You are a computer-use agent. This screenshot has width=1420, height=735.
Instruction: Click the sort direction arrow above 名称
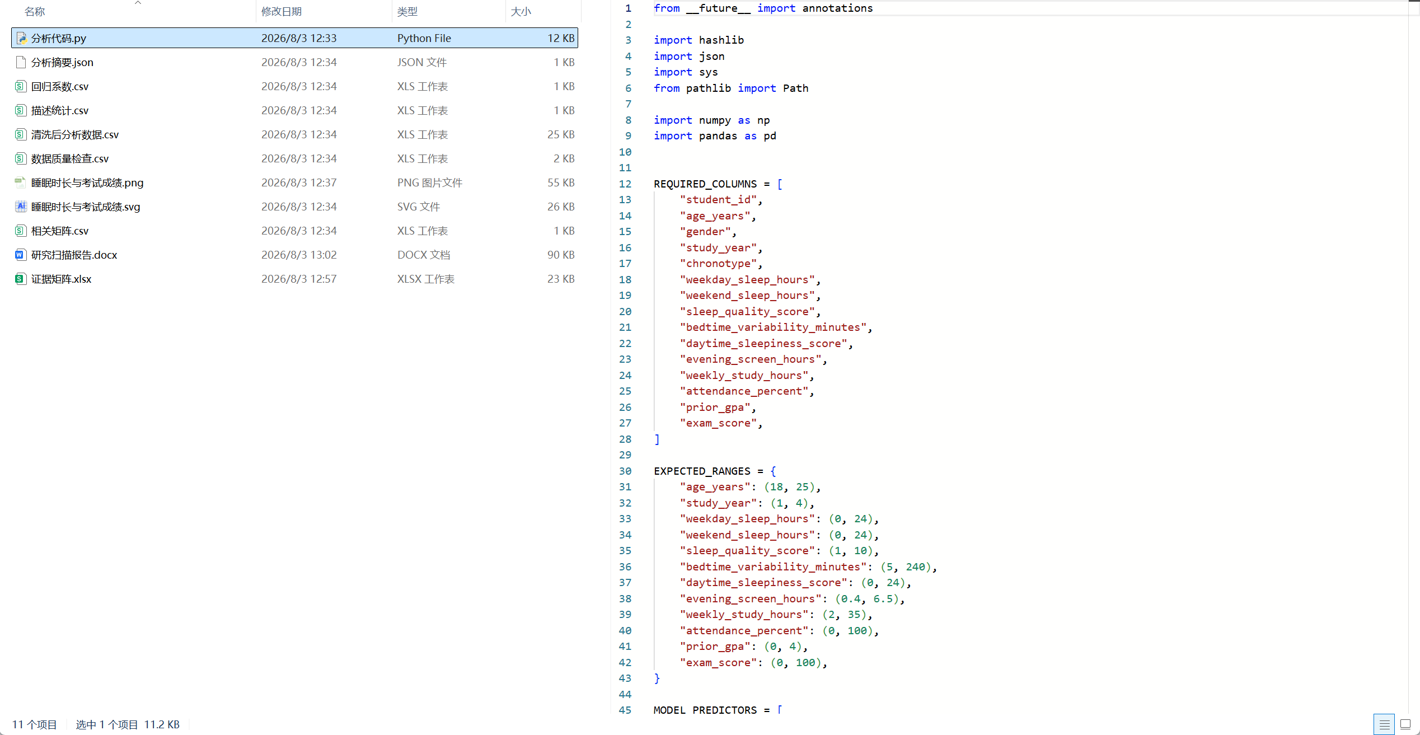click(138, 3)
